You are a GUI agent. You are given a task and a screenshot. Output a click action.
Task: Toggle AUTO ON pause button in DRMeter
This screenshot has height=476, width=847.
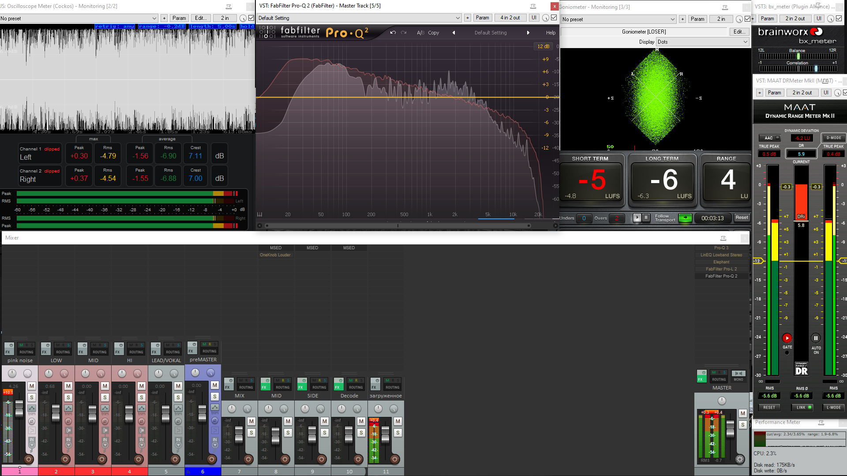pos(816,338)
